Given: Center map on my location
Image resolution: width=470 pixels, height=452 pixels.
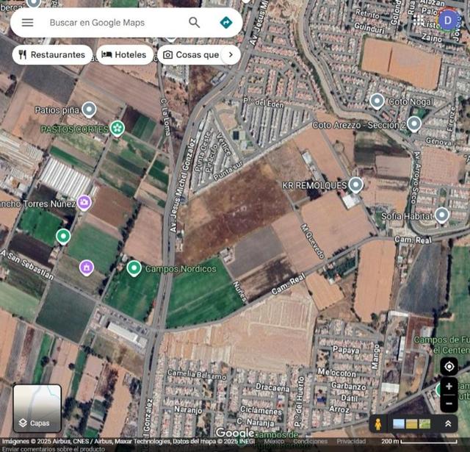Looking at the screenshot, I should (x=449, y=367).
